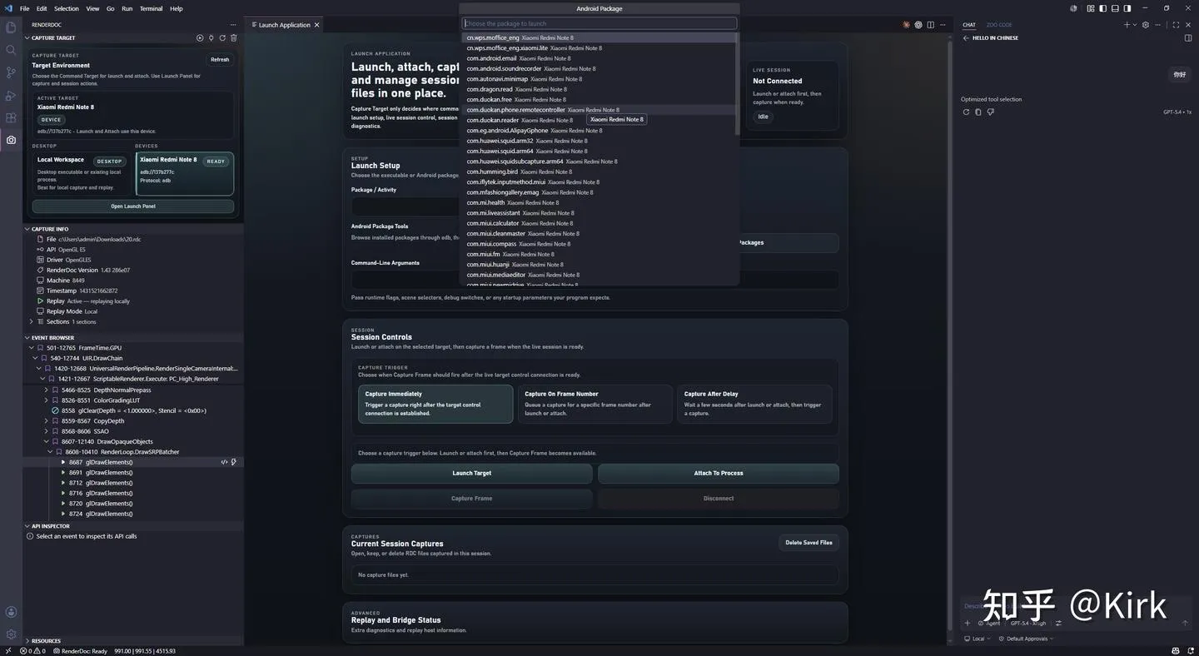Open chat settings gear icon
Screen dimensions: 1199x656
click(x=1146, y=25)
